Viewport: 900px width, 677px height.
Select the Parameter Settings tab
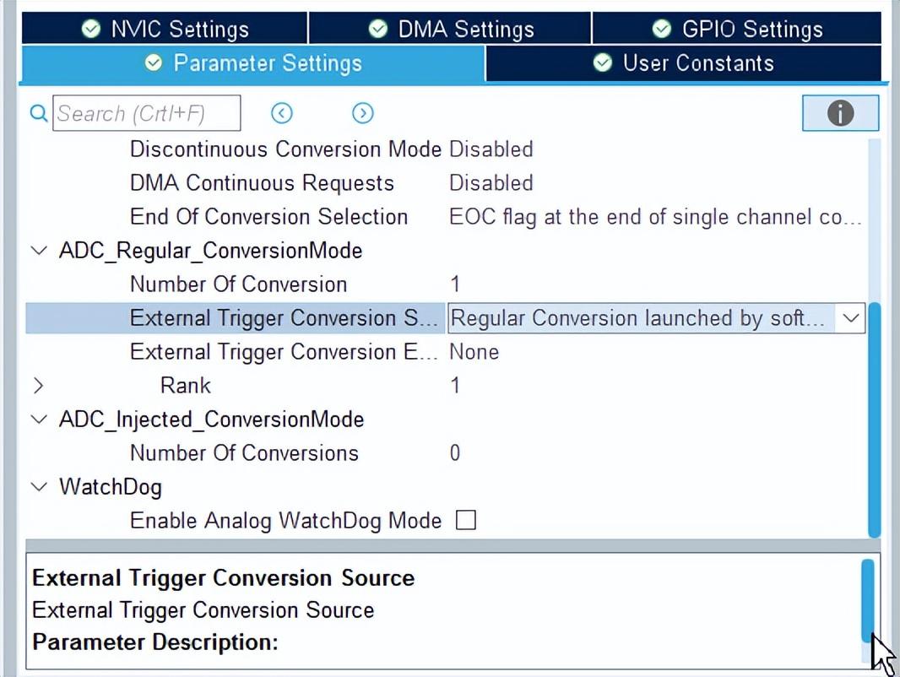click(x=252, y=63)
